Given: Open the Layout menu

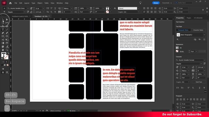Looking at the screenshot, I should click(x=27, y=3).
